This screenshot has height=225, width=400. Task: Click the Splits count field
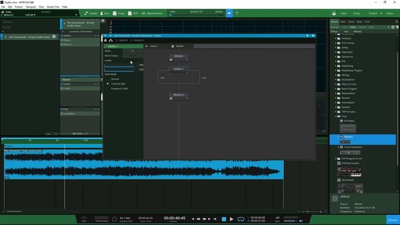pos(132,51)
